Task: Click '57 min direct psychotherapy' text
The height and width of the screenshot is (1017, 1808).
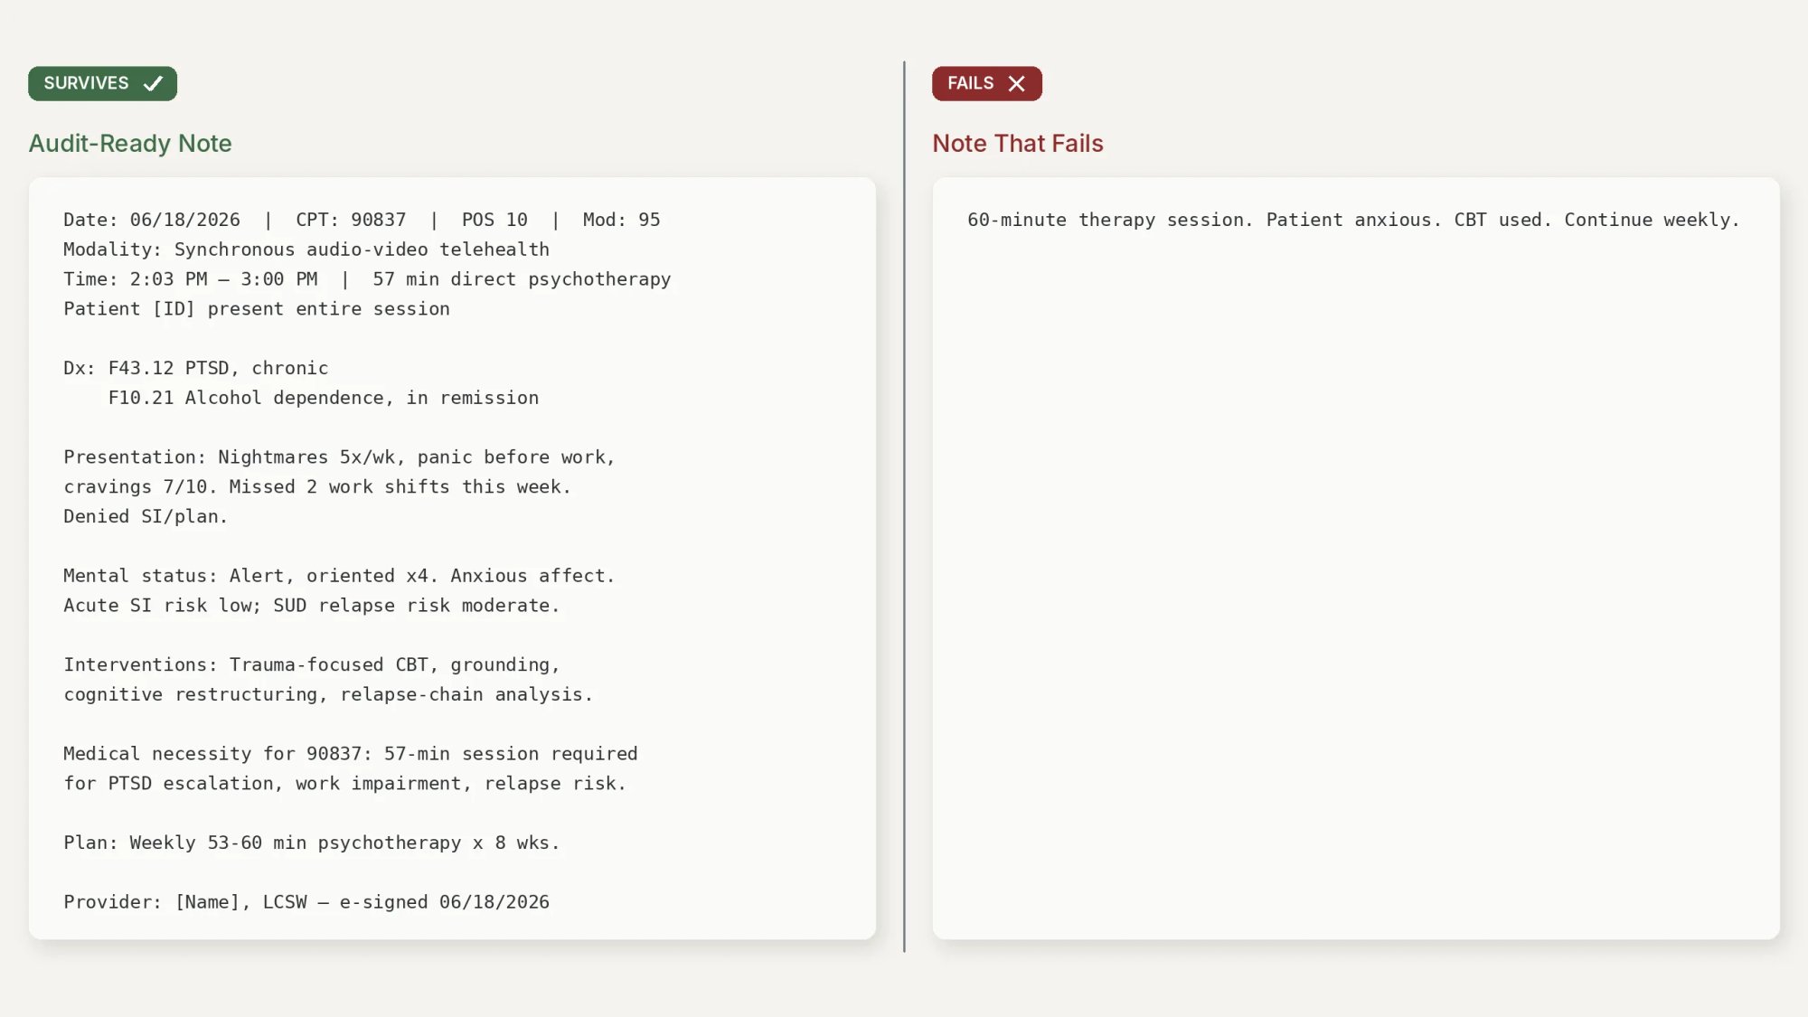Action: click(x=522, y=279)
